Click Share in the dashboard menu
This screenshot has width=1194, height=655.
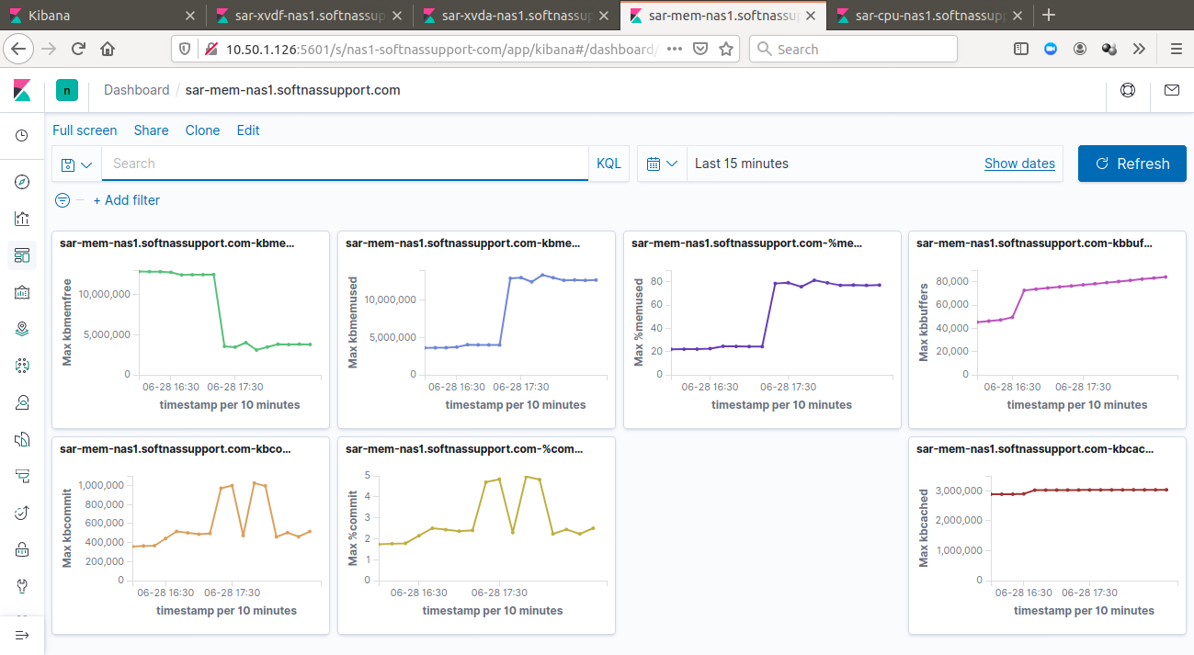pos(151,130)
